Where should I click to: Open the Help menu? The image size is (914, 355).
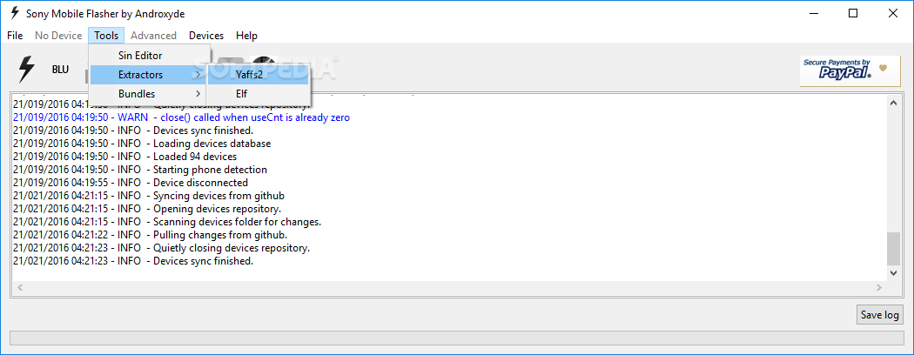[x=246, y=36]
